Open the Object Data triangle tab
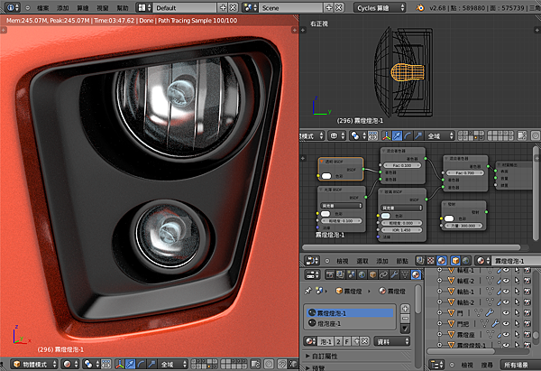Viewport: 541px width, 371px height. (405, 274)
